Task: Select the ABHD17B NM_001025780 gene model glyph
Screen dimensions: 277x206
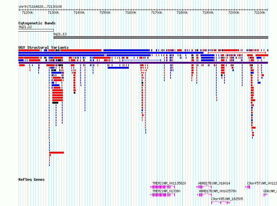Action: click(x=204, y=195)
